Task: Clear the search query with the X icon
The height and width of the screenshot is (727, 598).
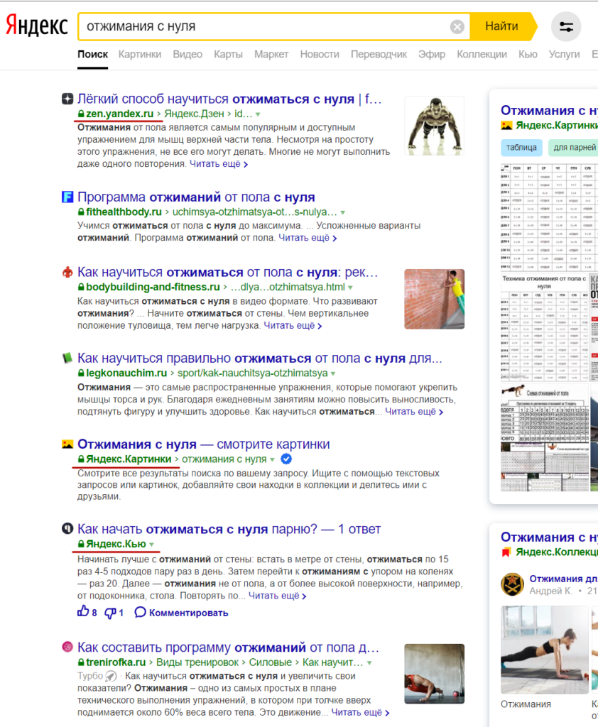Action: click(457, 27)
